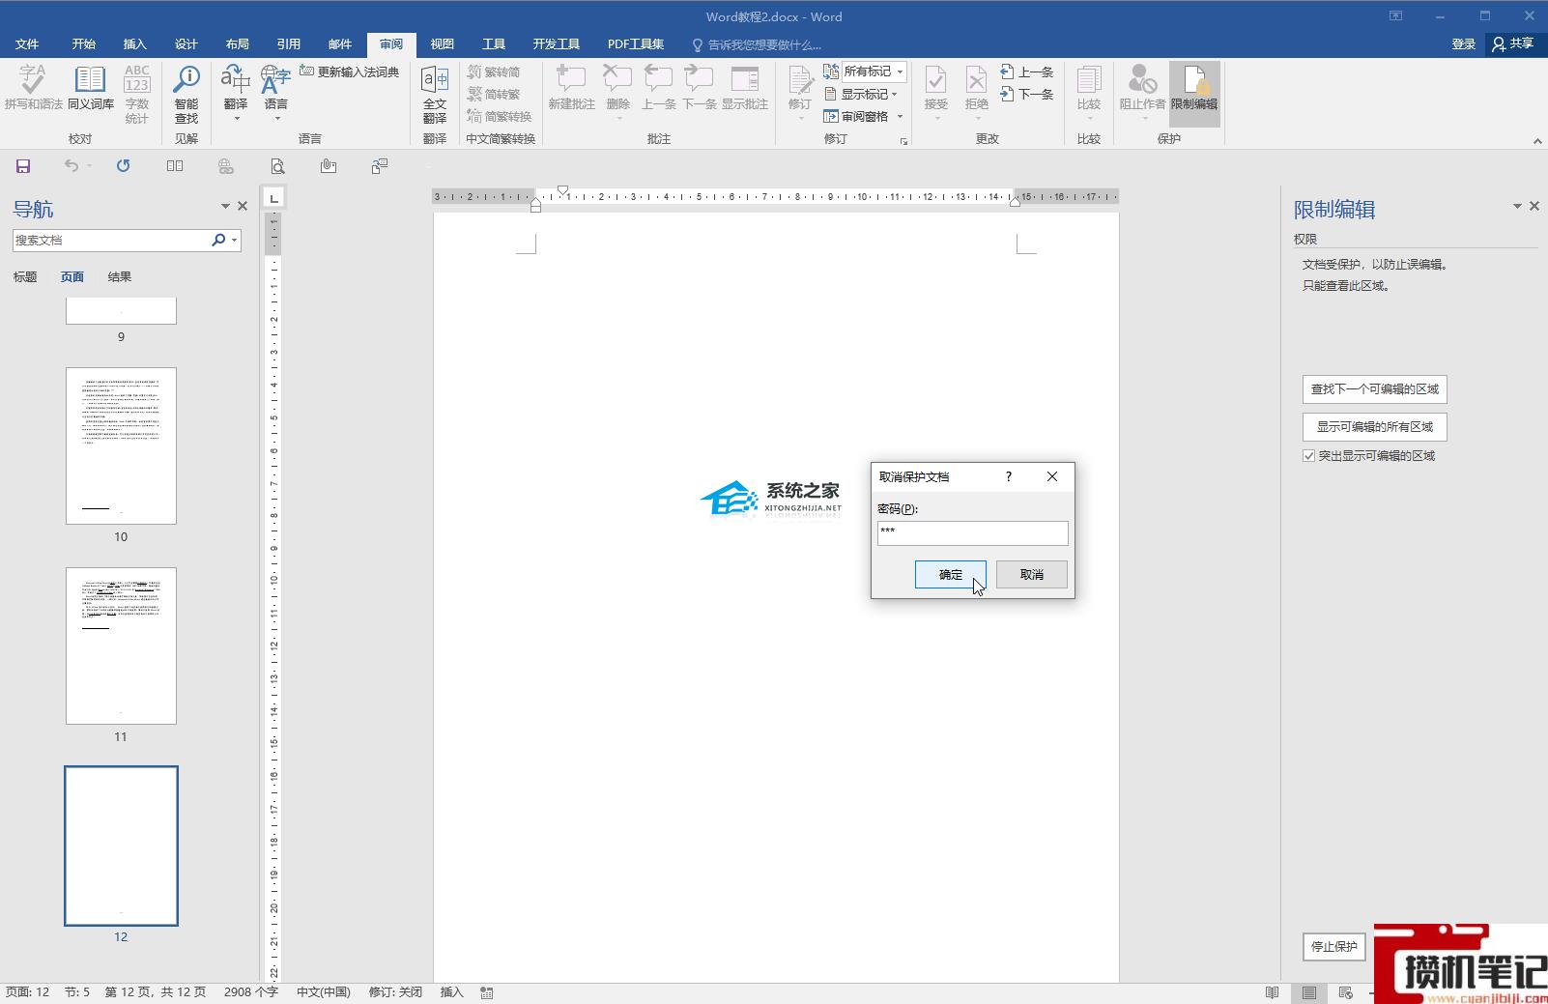Show Headings (标题) tab in Navigation pane
This screenshot has height=1004, width=1548.
coord(25,277)
